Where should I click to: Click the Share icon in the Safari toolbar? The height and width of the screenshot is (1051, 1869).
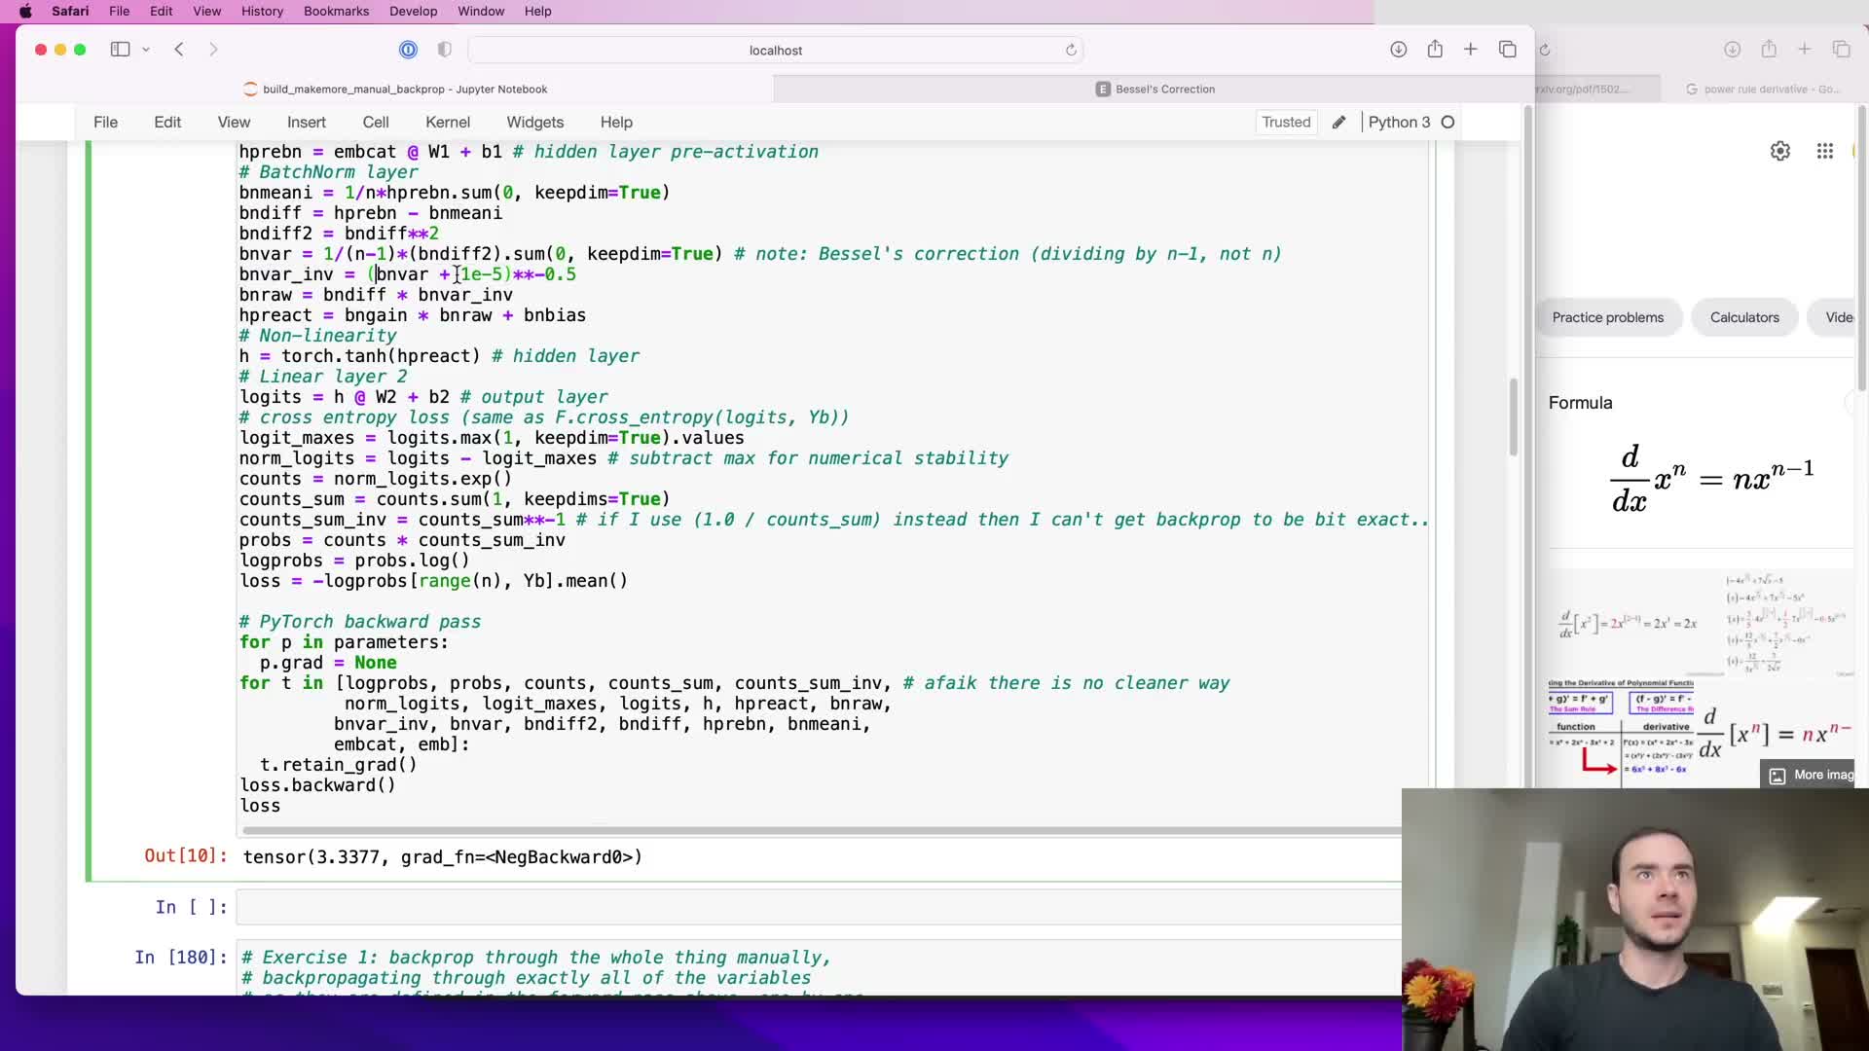(x=1435, y=50)
